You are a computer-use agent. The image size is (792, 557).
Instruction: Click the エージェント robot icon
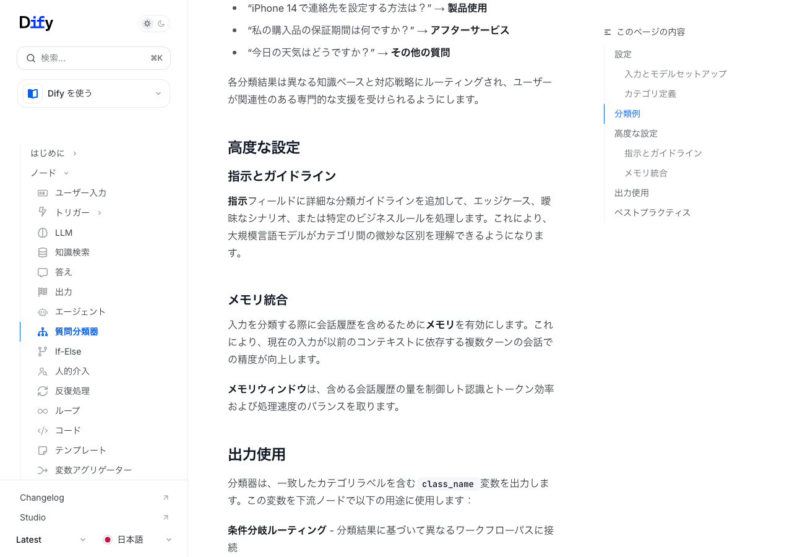(43, 312)
